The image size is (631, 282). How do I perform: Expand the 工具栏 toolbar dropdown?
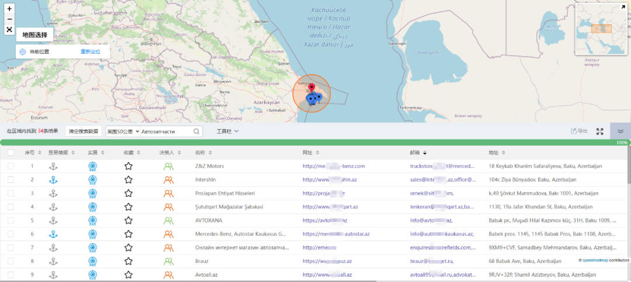[x=228, y=131]
